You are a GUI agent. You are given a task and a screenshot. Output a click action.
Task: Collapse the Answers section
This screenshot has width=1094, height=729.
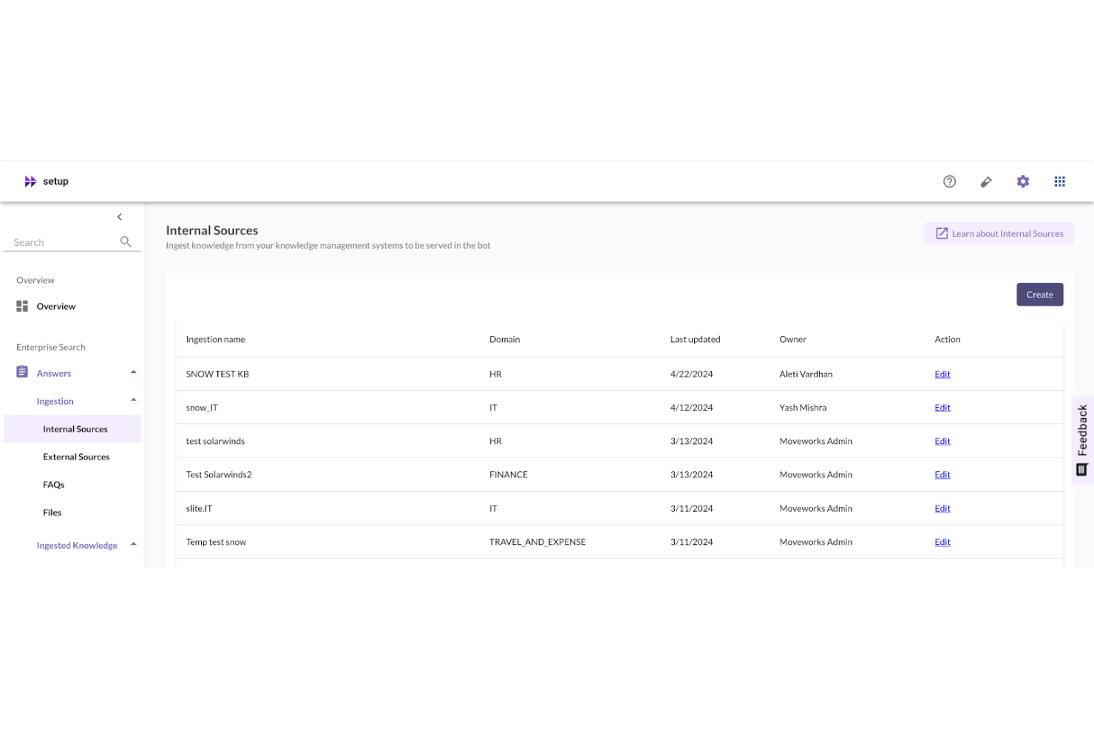pos(134,372)
